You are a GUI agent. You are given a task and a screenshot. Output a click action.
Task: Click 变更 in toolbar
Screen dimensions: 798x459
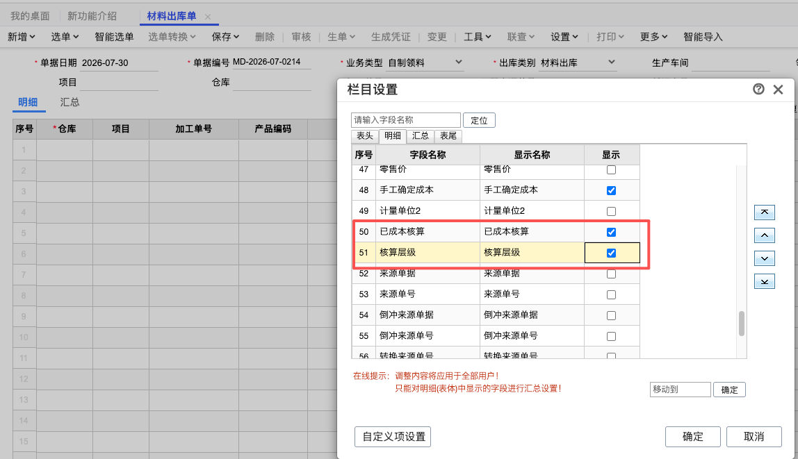pyautogui.click(x=437, y=37)
